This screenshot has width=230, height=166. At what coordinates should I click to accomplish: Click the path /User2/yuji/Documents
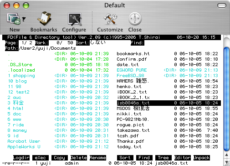pos(47,48)
